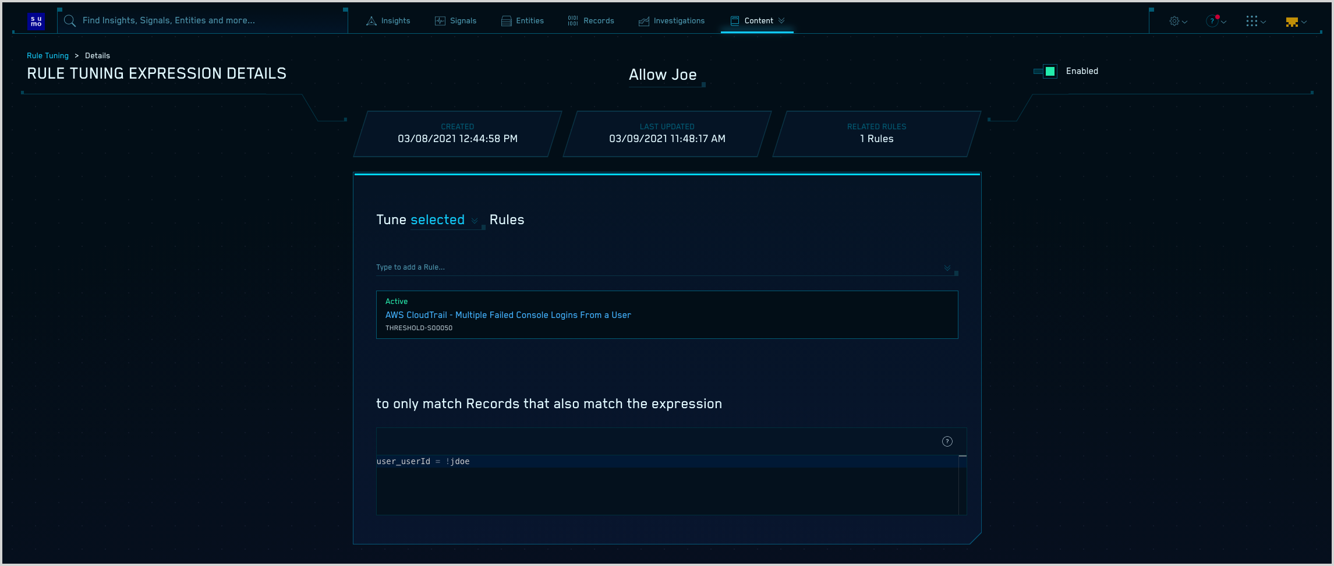
Task: Navigate to the Investigations tab
Action: (x=671, y=21)
